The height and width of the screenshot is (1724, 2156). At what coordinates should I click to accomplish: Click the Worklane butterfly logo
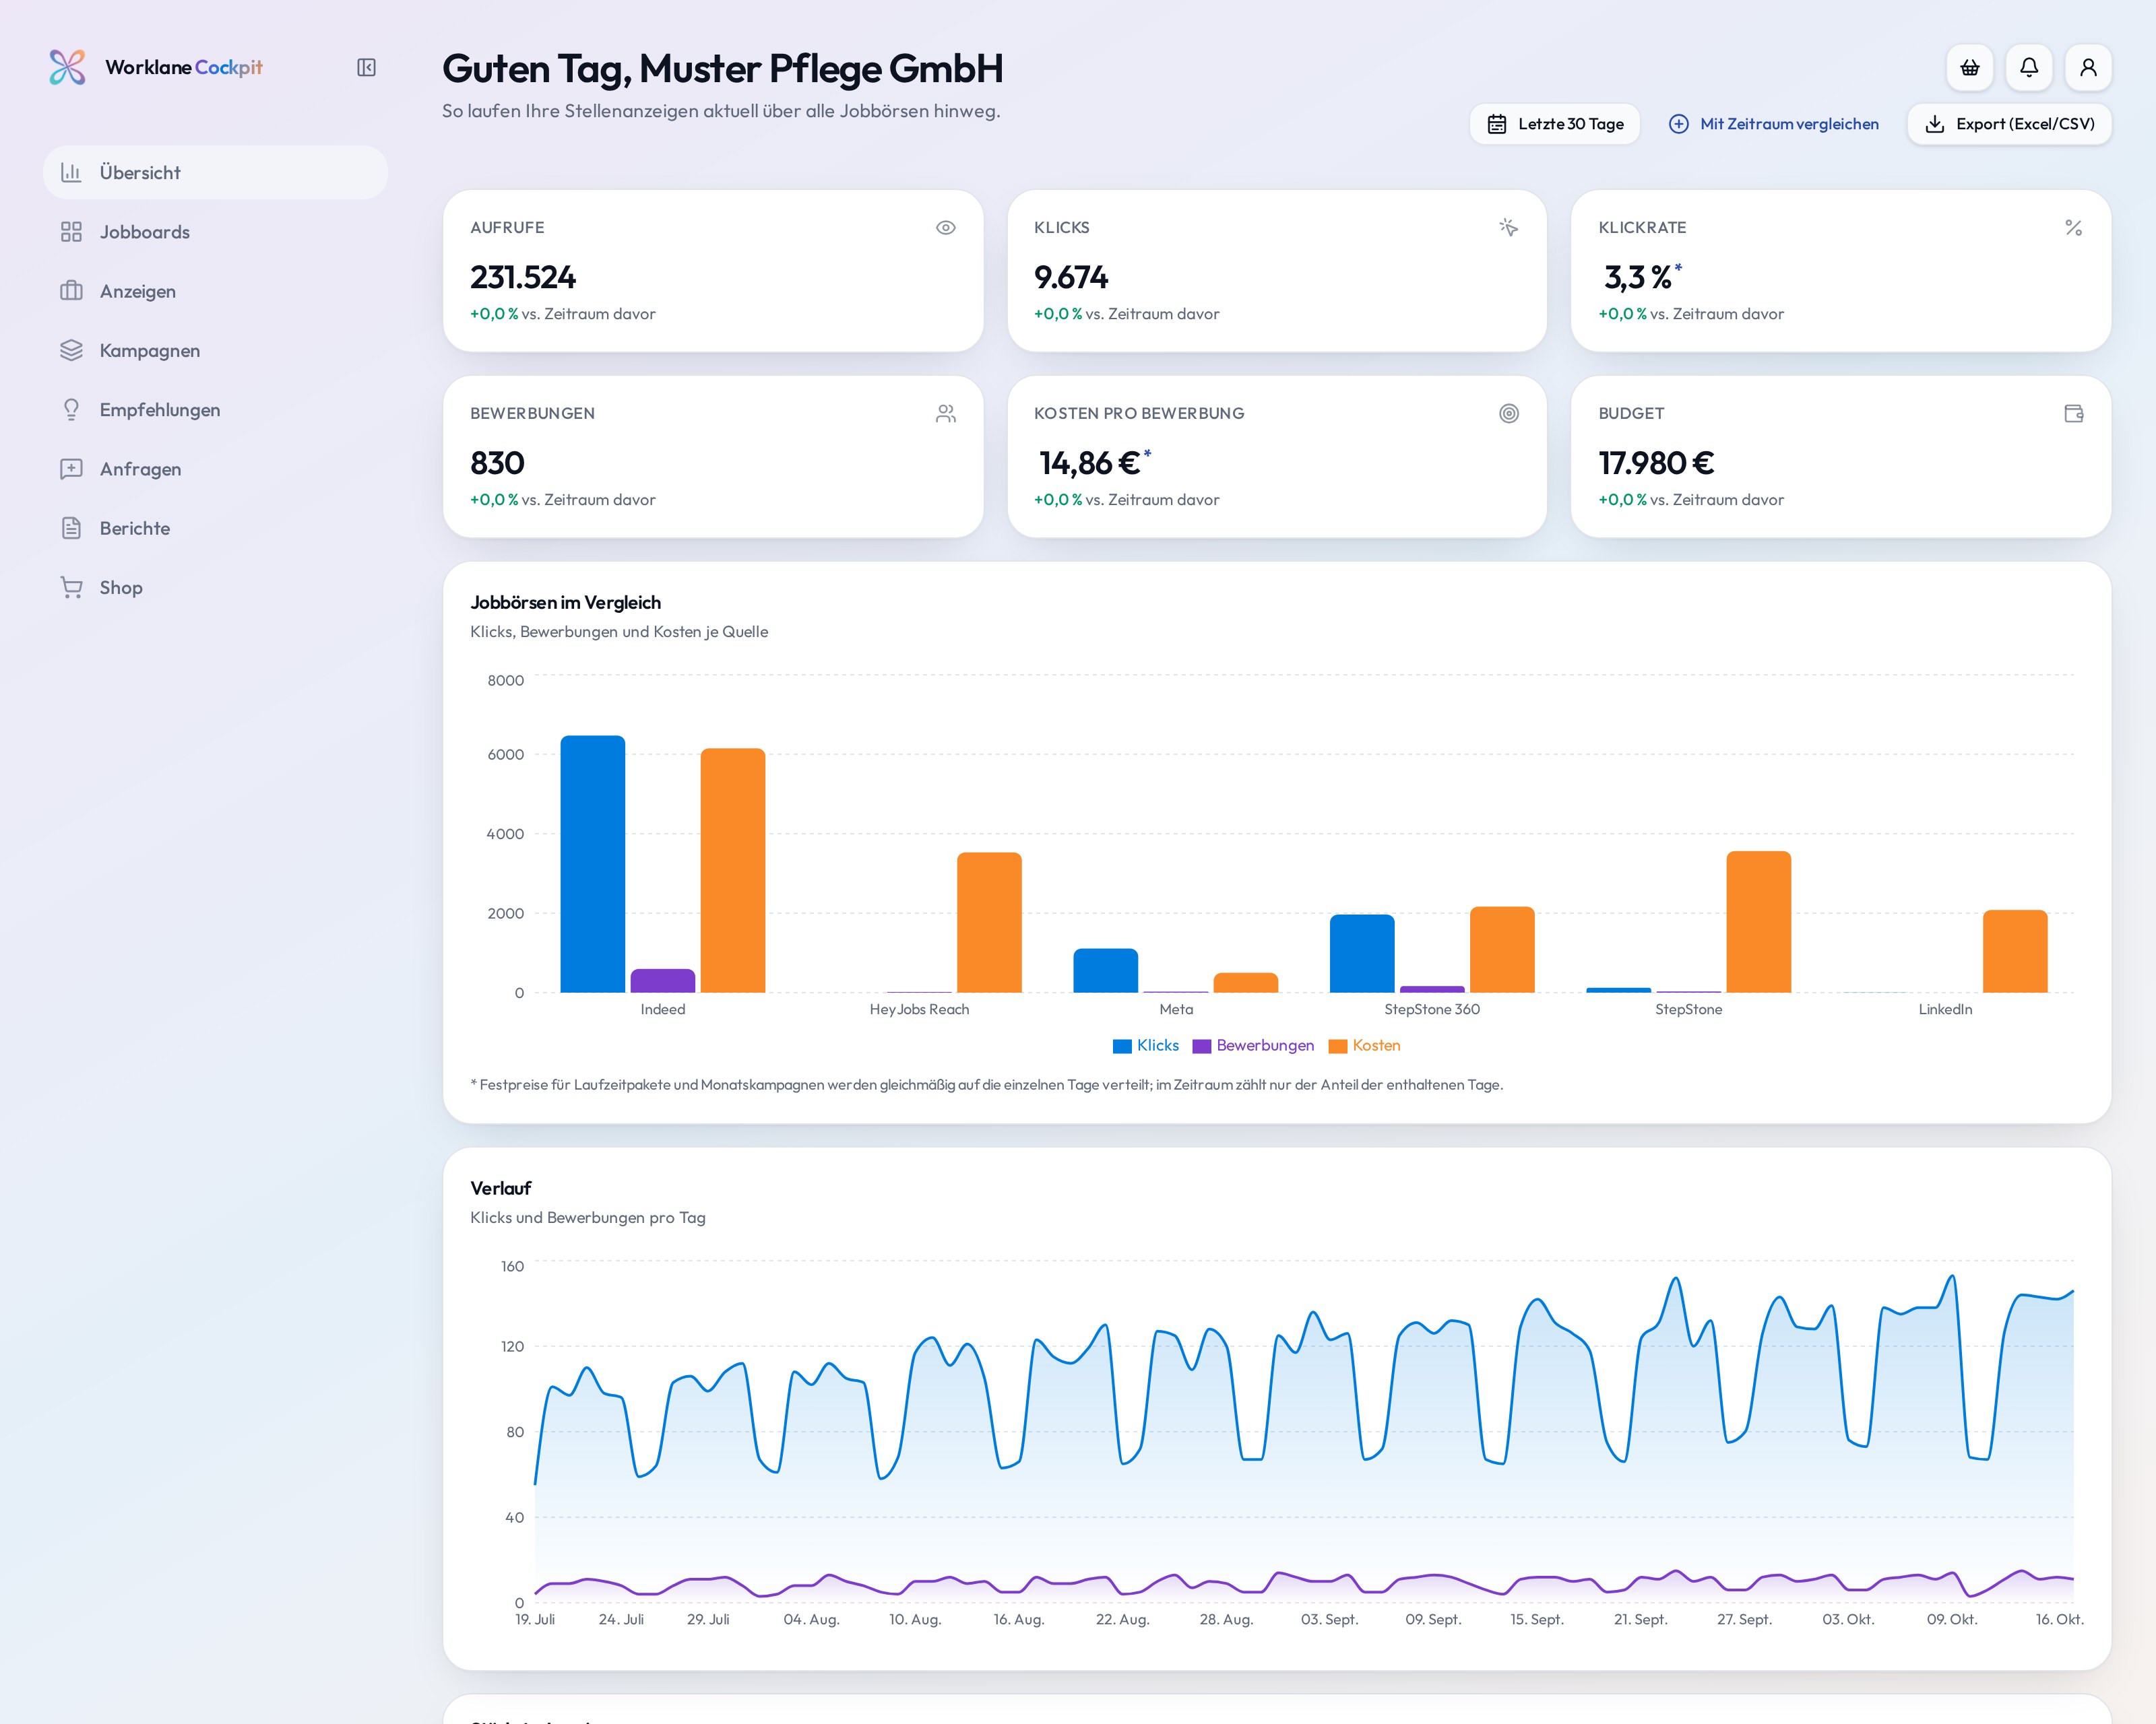tap(67, 67)
